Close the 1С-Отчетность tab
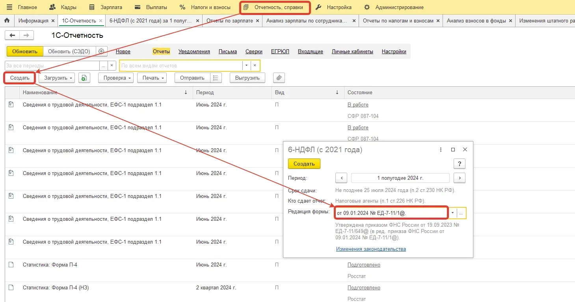Viewport: 575px width, 302px height. (x=101, y=21)
